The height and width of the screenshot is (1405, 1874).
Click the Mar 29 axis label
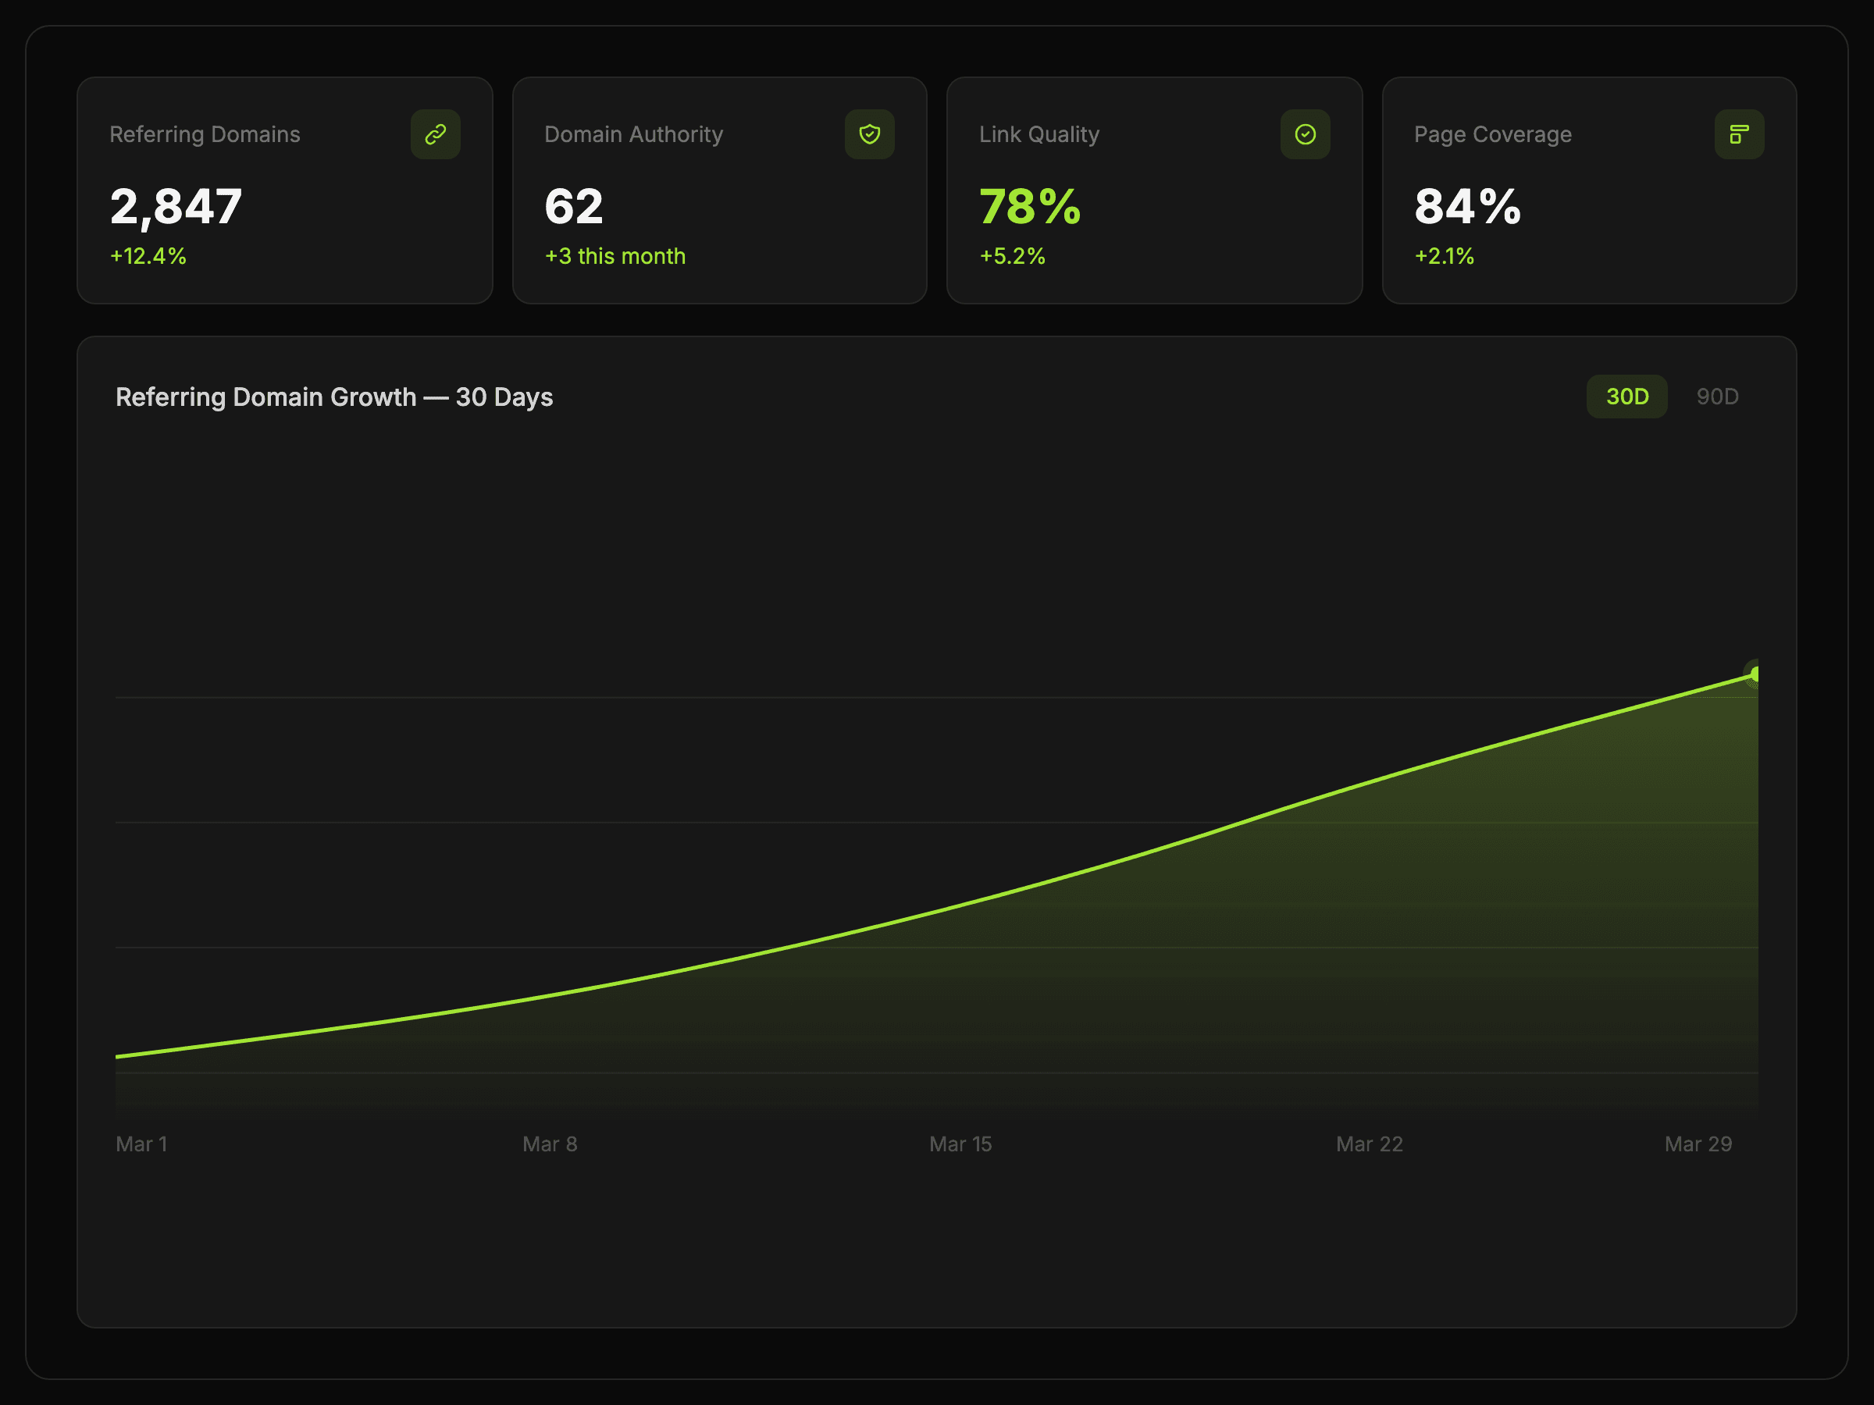[1698, 1144]
